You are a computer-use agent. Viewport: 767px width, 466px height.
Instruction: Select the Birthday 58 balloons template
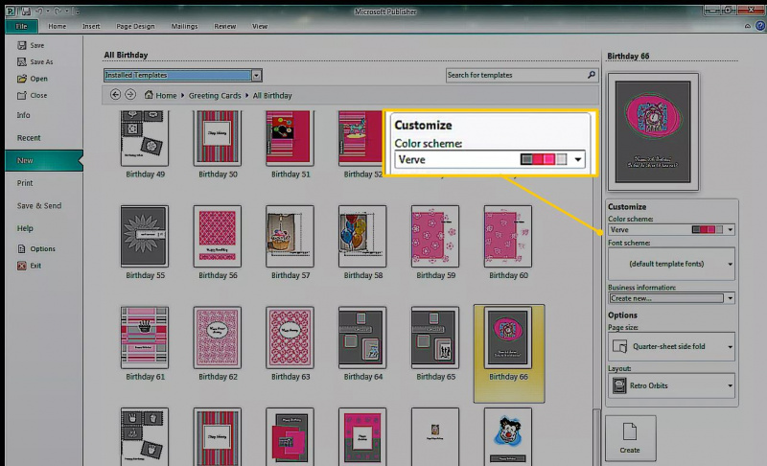(x=362, y=236)
